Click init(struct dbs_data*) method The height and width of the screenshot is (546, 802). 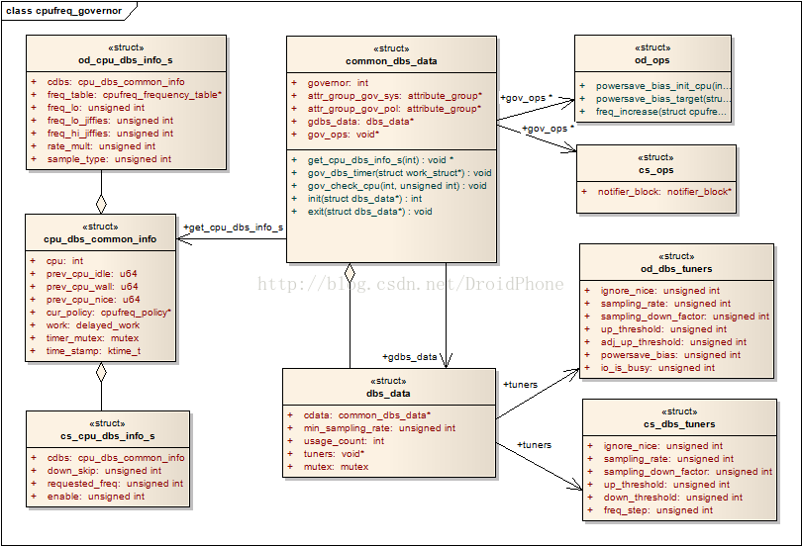(364, 199)
